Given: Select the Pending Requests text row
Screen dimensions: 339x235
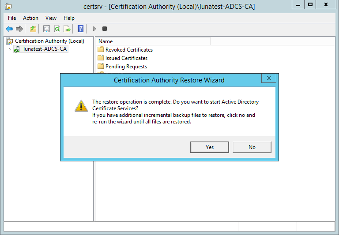Looking at the screenshot, I should (126, 67).
